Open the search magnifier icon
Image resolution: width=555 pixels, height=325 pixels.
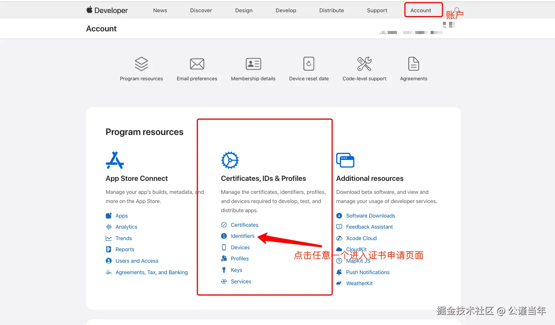click(x=457, y=10)
